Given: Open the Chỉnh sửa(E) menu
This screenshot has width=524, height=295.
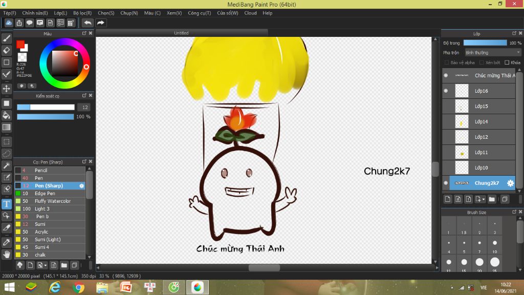Looking at the screenshot, I should coord(35,13).
